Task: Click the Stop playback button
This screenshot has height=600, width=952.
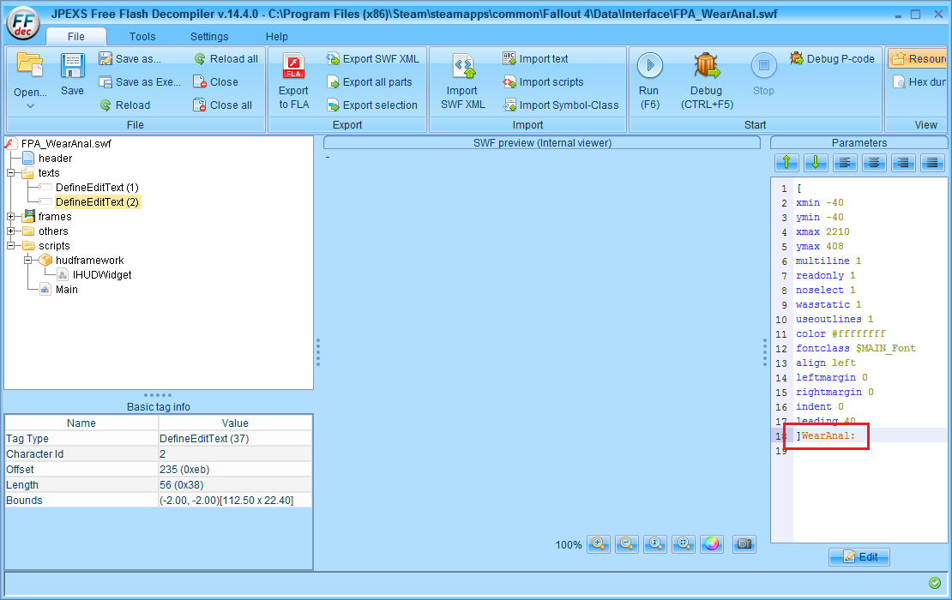Action: pyautogui.click(x=764, y=65)
